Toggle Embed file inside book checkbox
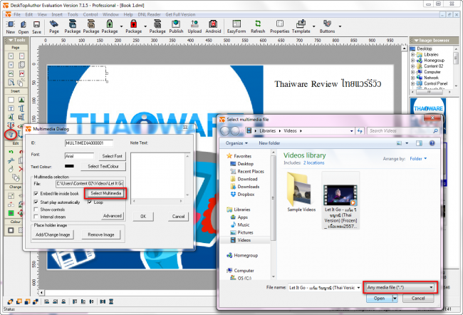The width and height of the screenshot is (463, 315). (x=36, y=194)
